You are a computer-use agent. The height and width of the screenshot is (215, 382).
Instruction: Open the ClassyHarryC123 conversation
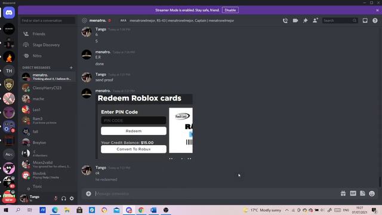tap(48, 88)
